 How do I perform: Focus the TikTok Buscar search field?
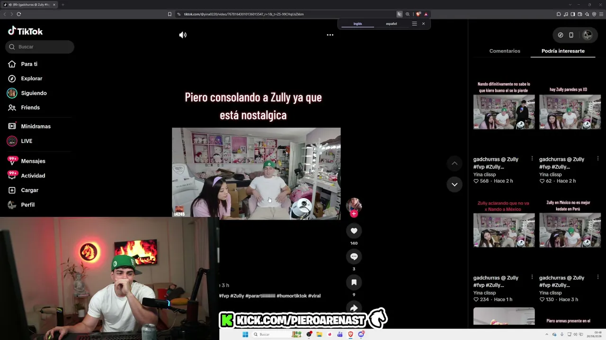coord(40,47)
